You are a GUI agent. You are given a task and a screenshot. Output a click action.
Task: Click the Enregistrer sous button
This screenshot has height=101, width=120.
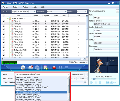[77, 74]
